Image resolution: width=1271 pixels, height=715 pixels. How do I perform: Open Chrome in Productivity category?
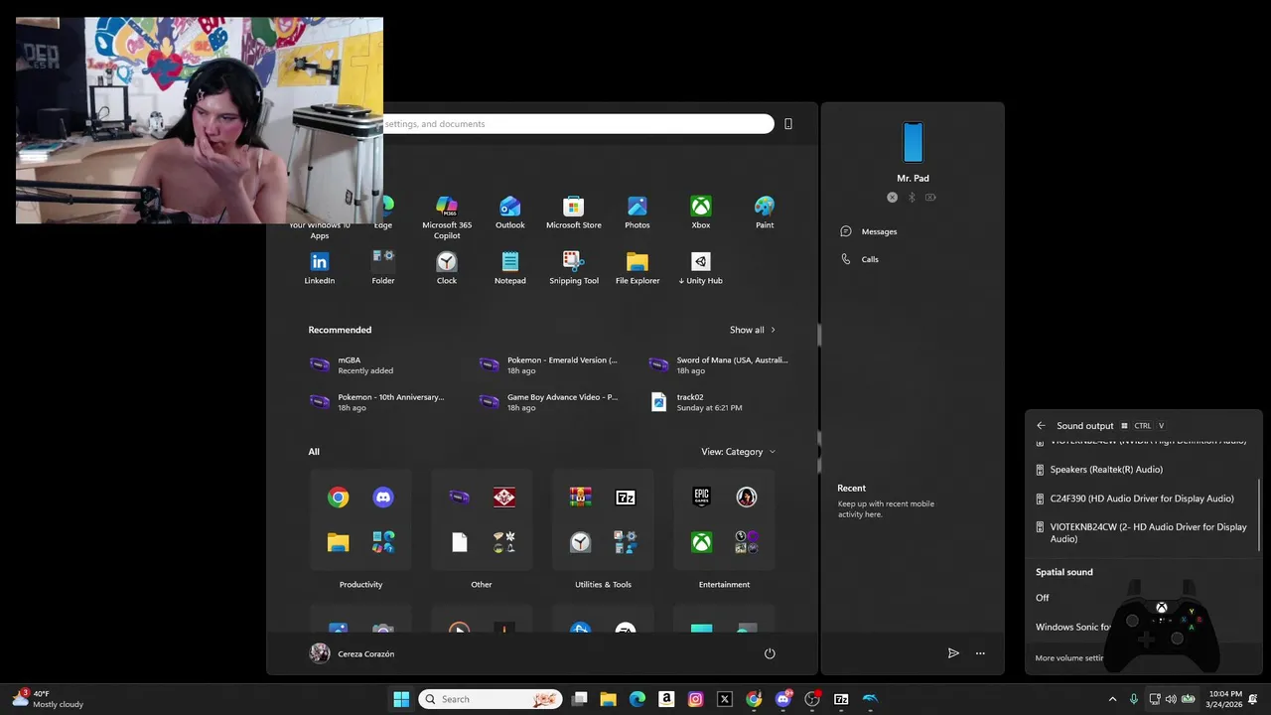point(339,498)
